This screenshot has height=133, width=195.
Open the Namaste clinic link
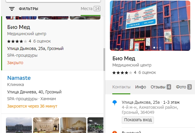pyautogui.click(x=19, y=78)
